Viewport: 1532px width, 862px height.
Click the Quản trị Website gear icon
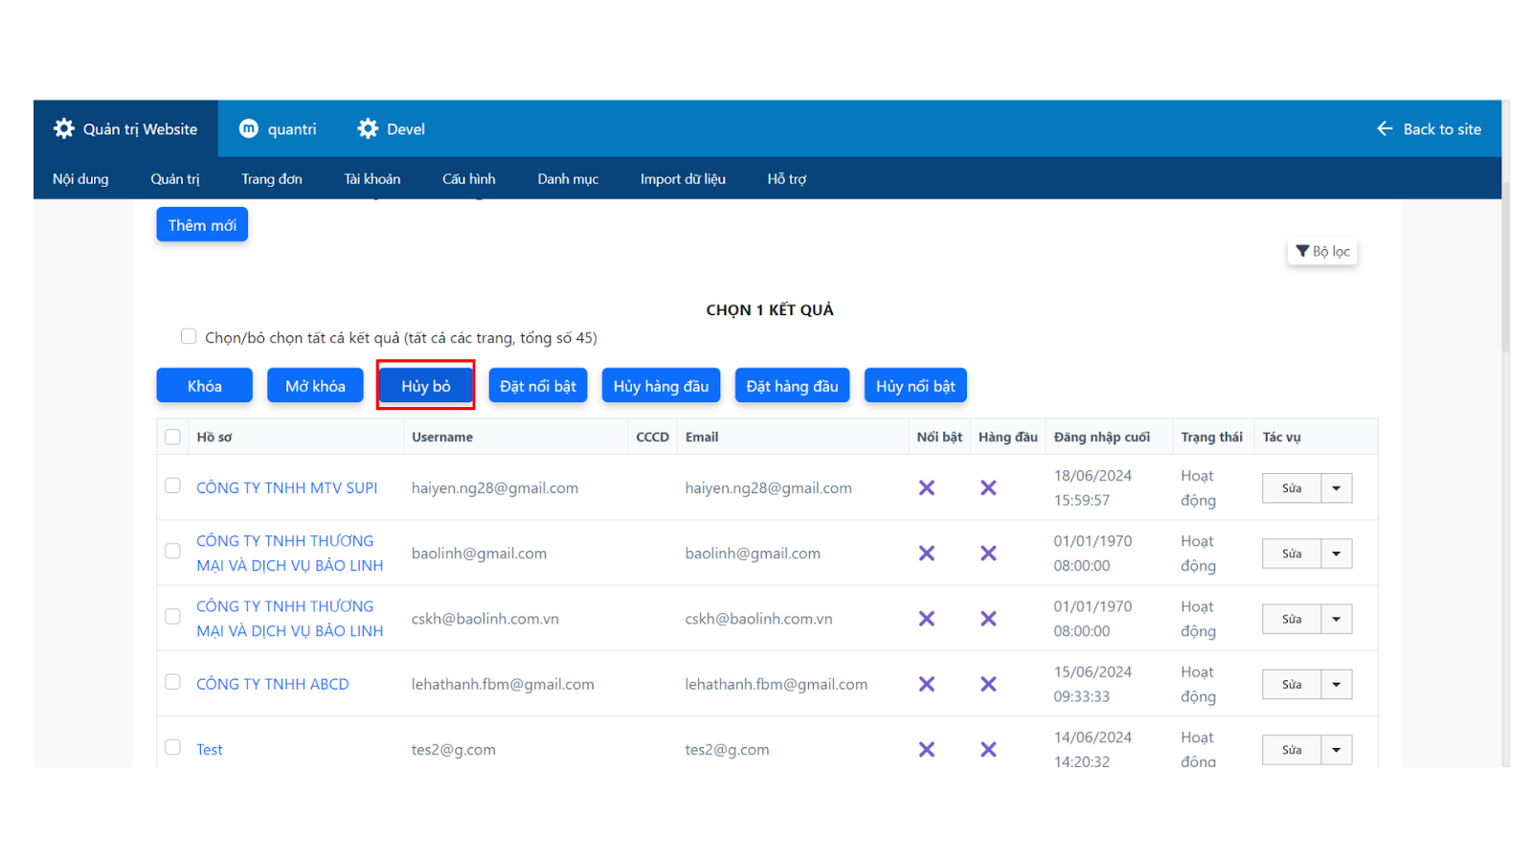[64, 128]
